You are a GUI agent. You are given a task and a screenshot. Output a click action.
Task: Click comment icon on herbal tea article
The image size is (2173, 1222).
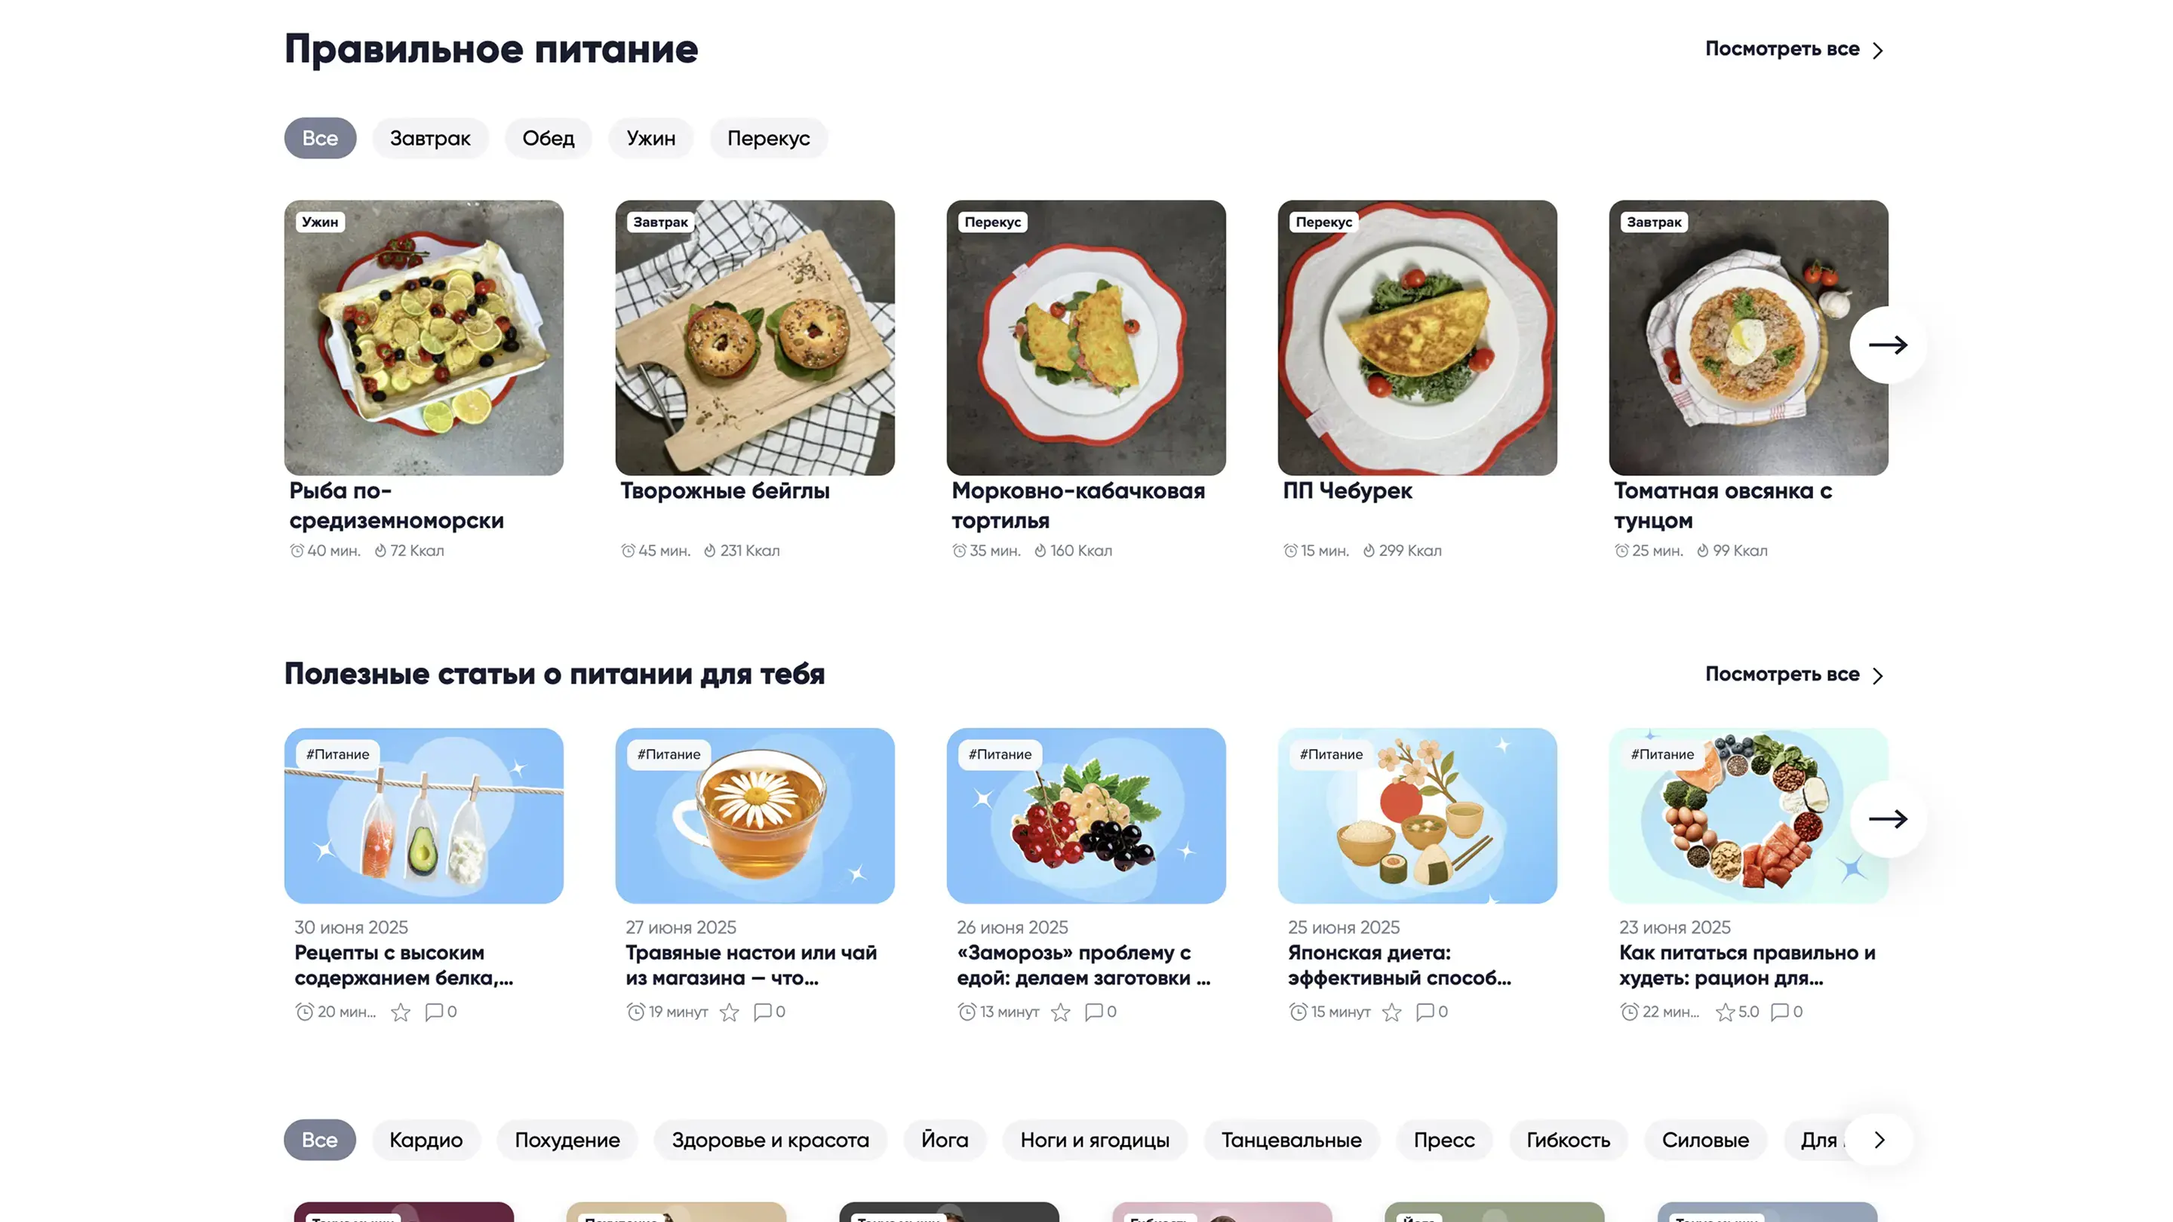(x=763, y=1012)
